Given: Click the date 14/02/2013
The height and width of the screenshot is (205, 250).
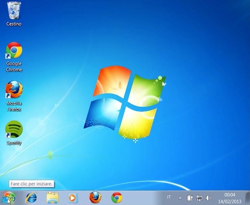Looking at the screenshot, I should 230,201.
